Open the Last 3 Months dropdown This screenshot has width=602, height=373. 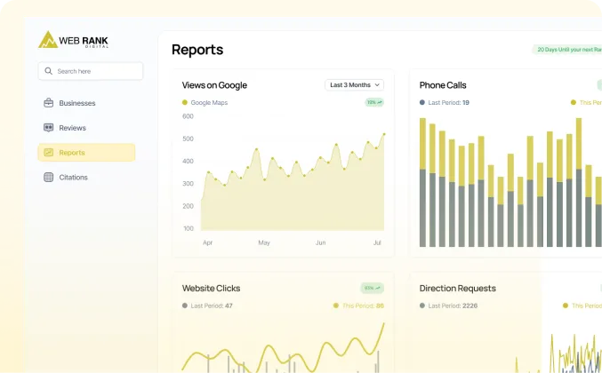355,84
